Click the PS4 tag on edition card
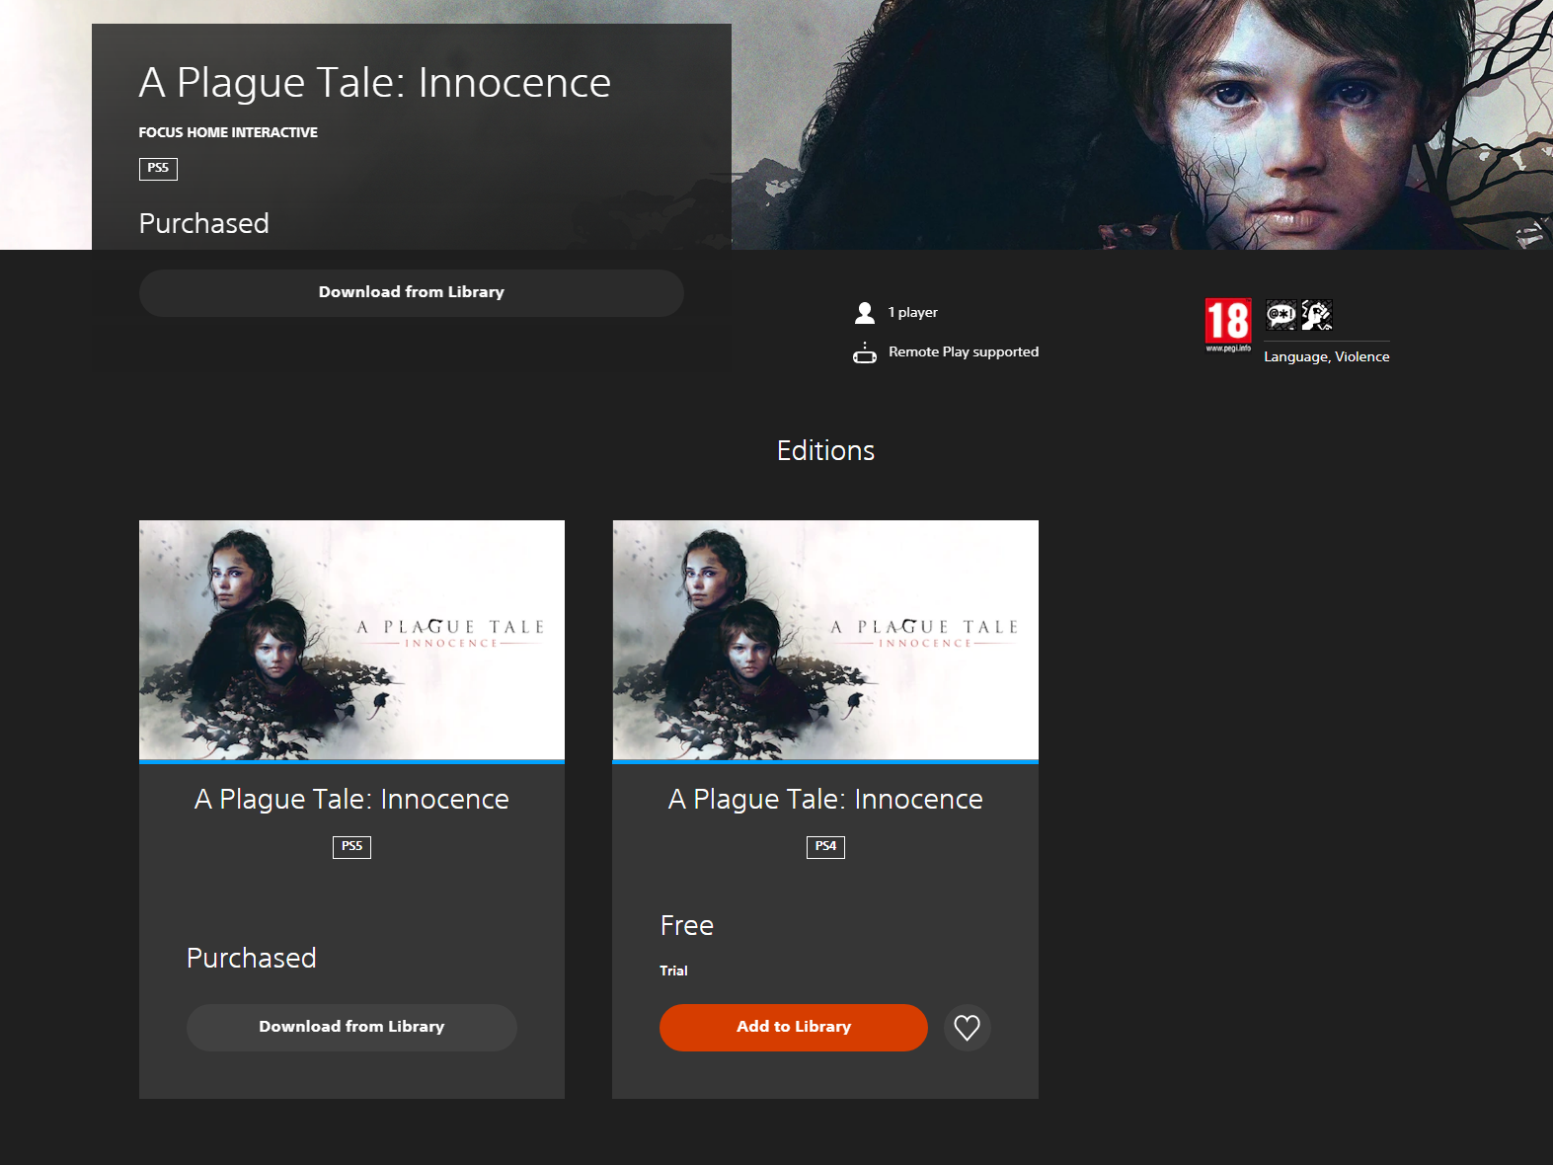The height and width of the screenshot is (1165, 1553). [x=825, y=847]
